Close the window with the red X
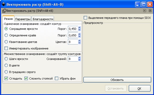The image size is (154, 95). [x=150, y=4]
